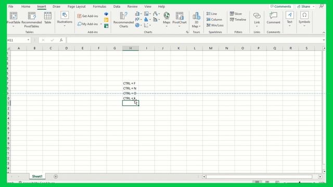Image resolution: width=333 pixels, height=187 pixels.
Task: Open Get Add-ins store
Action: (88, 16)
